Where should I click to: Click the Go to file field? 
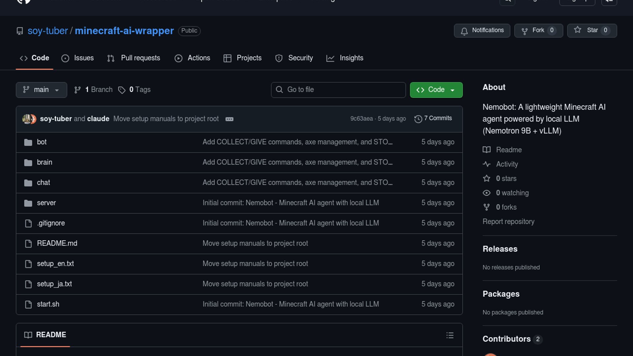coord(338,90)
